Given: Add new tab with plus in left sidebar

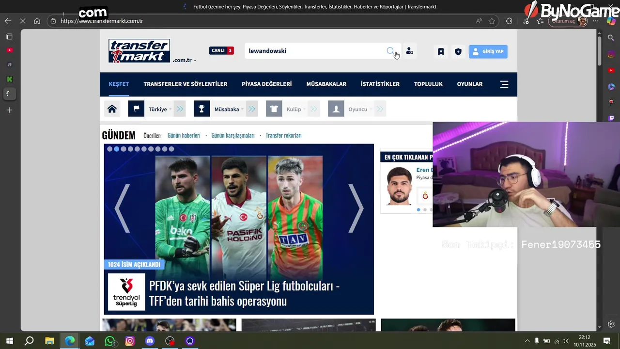Looking at the screenshot, I should 9,110.
